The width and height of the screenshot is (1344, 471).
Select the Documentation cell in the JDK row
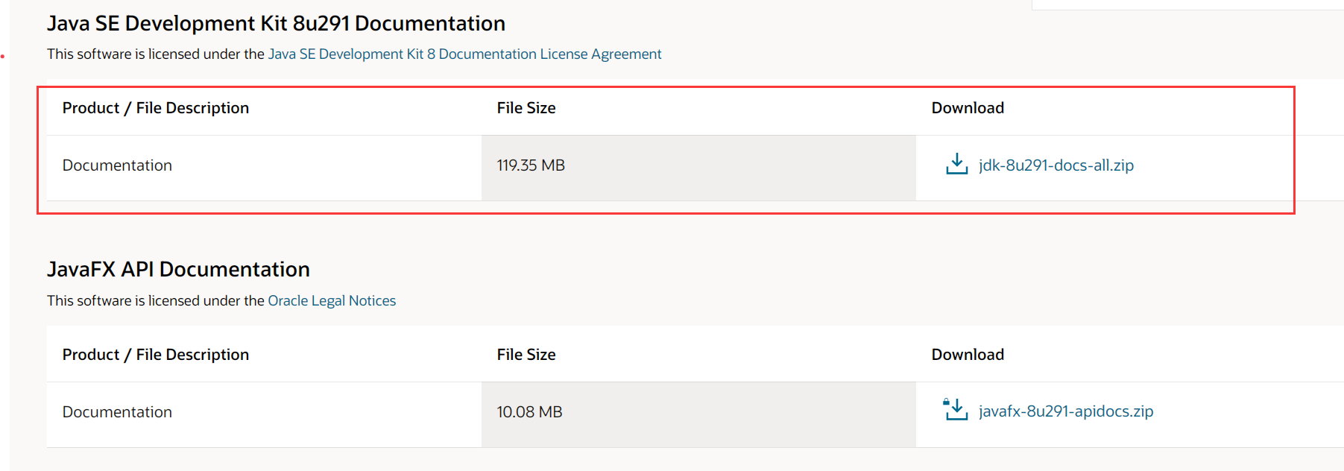(264, 168)
